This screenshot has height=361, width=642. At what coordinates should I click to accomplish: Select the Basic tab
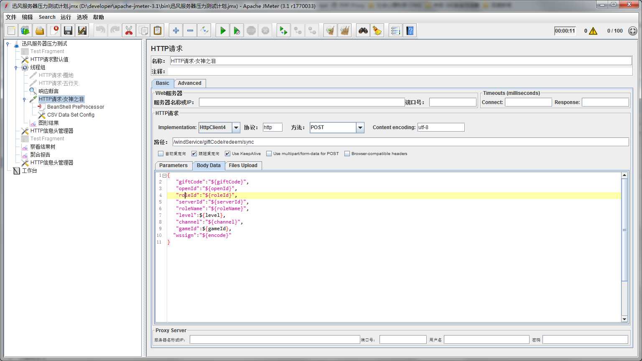tap(163, 83)
